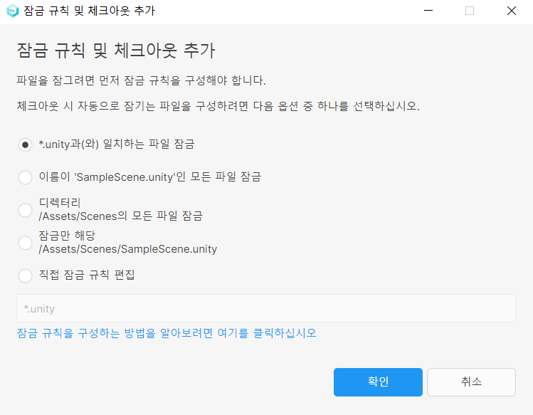Click the *.unity lock rule text field
Screen dimensions: 533x415
(x=266, y=308)
